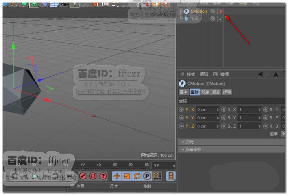This screenshot has height=195, width=288.
Task: Toggle scale keying orange square icon
Action: click(x=127, y=176)
